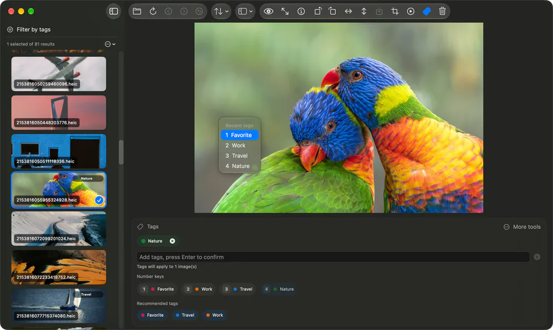Toggle the sidebar panel button

click(113, 11)
